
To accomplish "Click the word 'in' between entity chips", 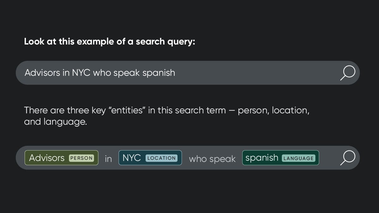I will (x=108, y=159).
